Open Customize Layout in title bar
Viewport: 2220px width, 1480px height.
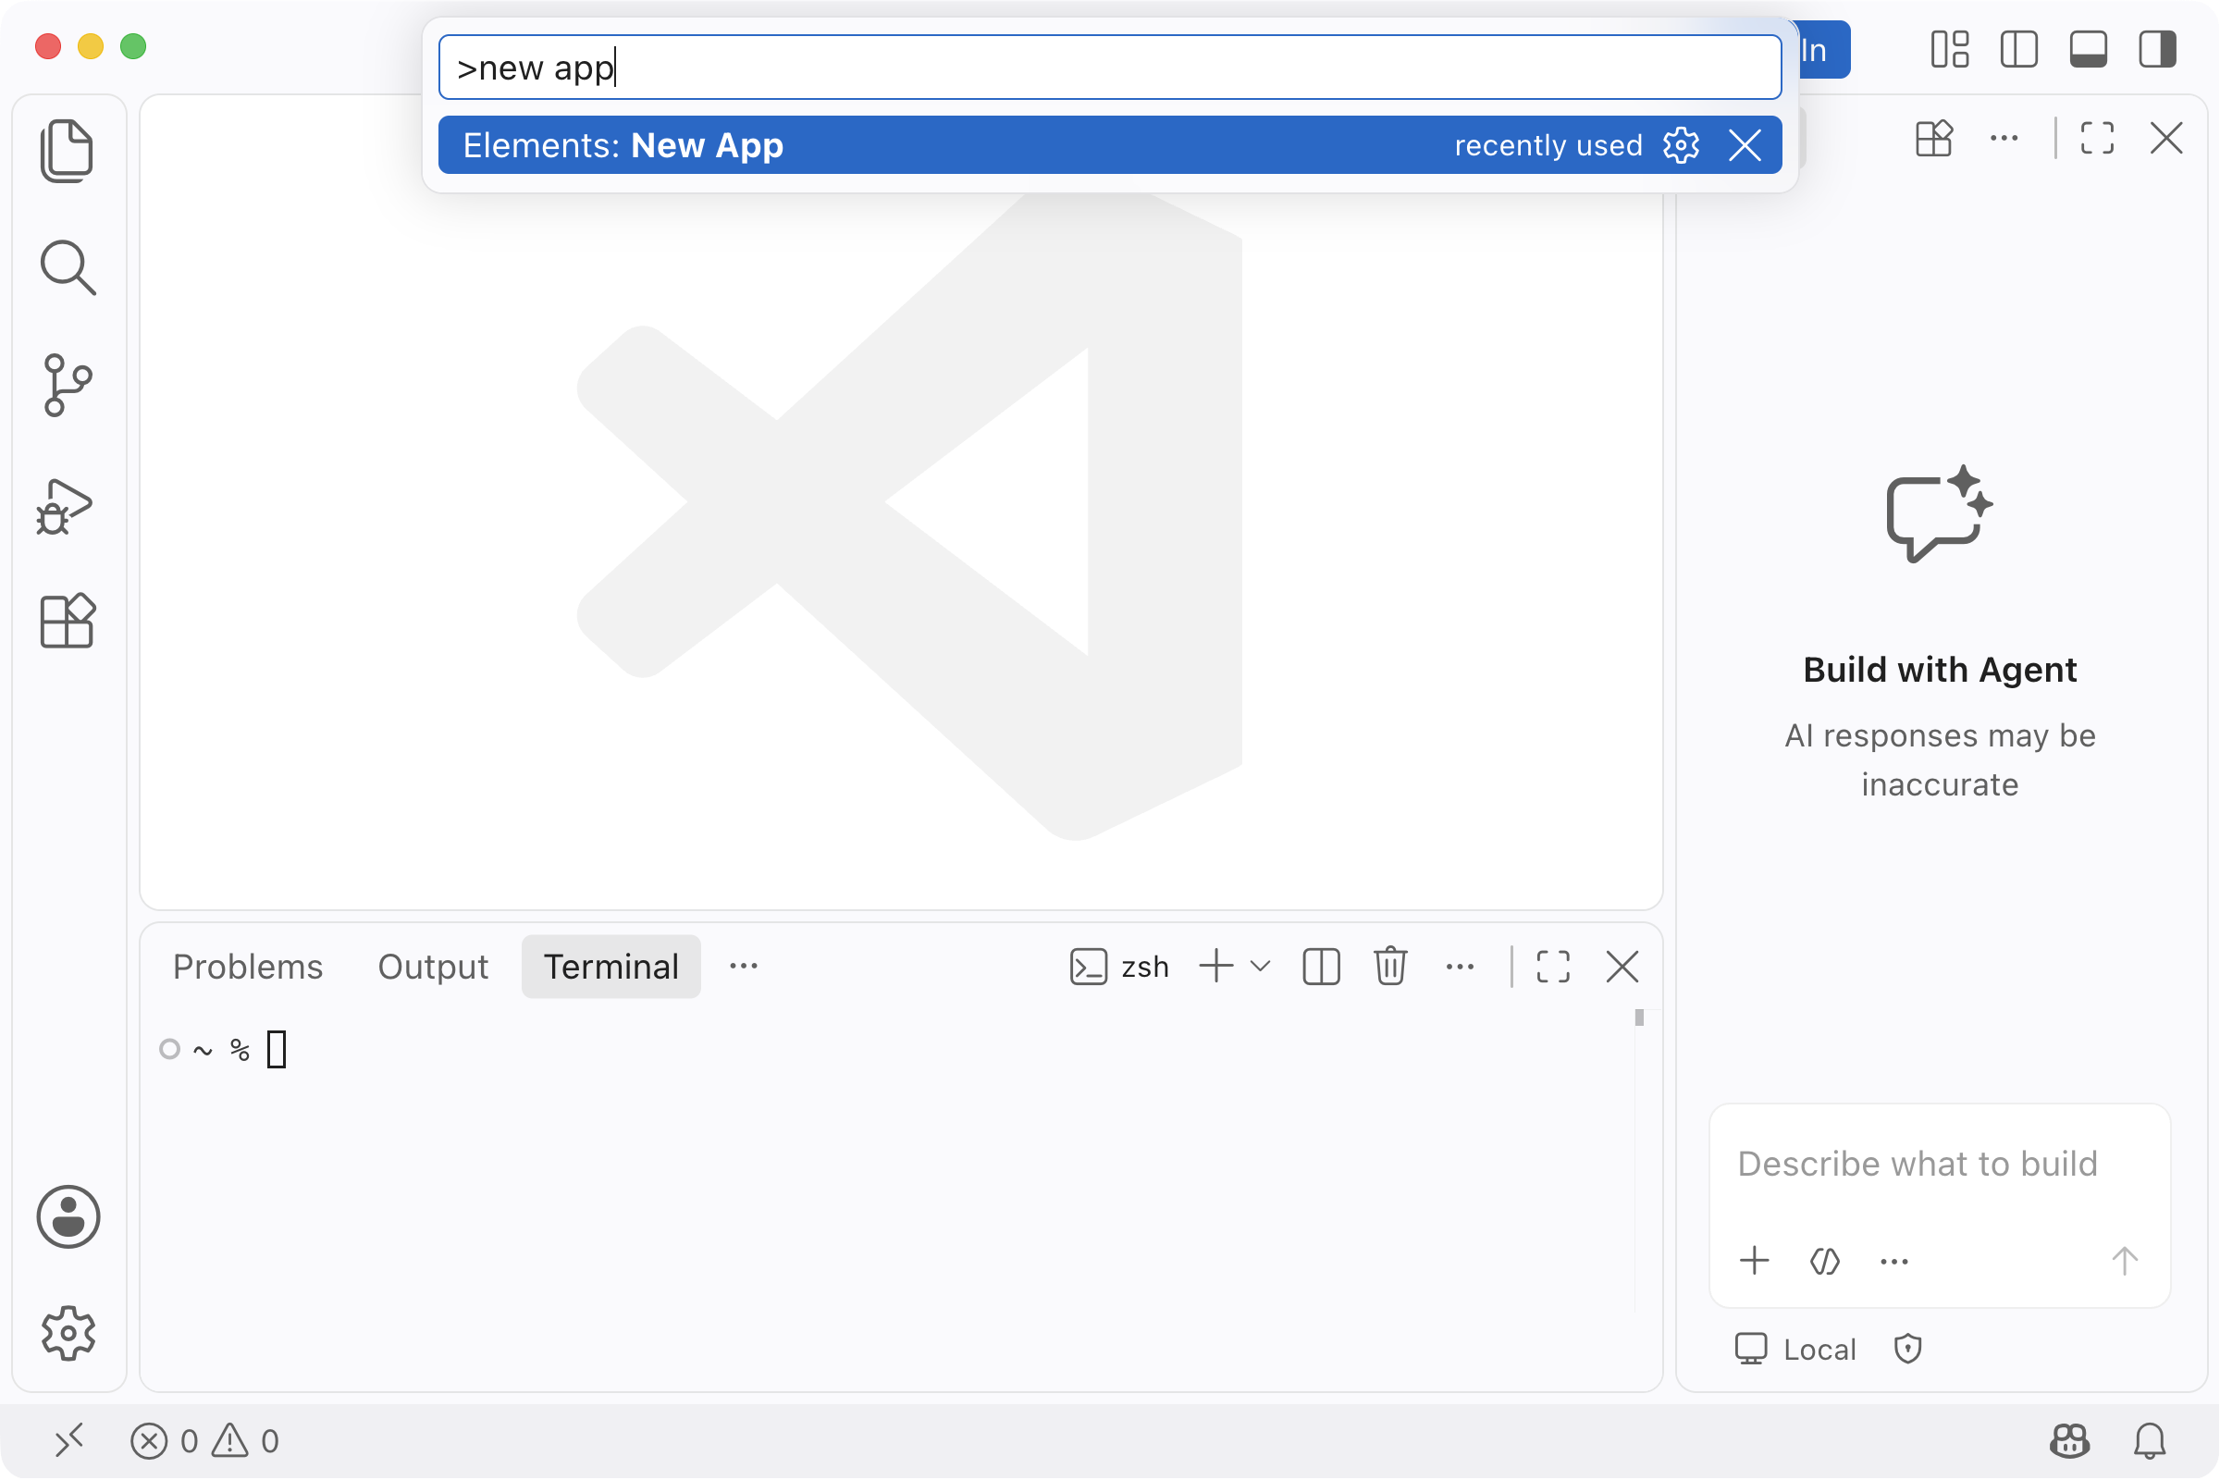tap(1949, 49)
